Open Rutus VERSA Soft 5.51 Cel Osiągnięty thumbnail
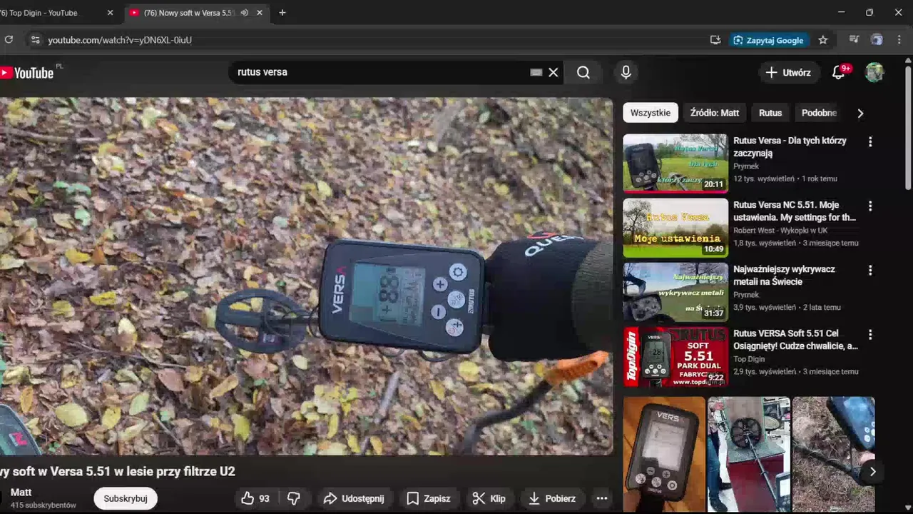Image resolution: width=913 pixels, height=514 pixels. (x=675, y=356)
